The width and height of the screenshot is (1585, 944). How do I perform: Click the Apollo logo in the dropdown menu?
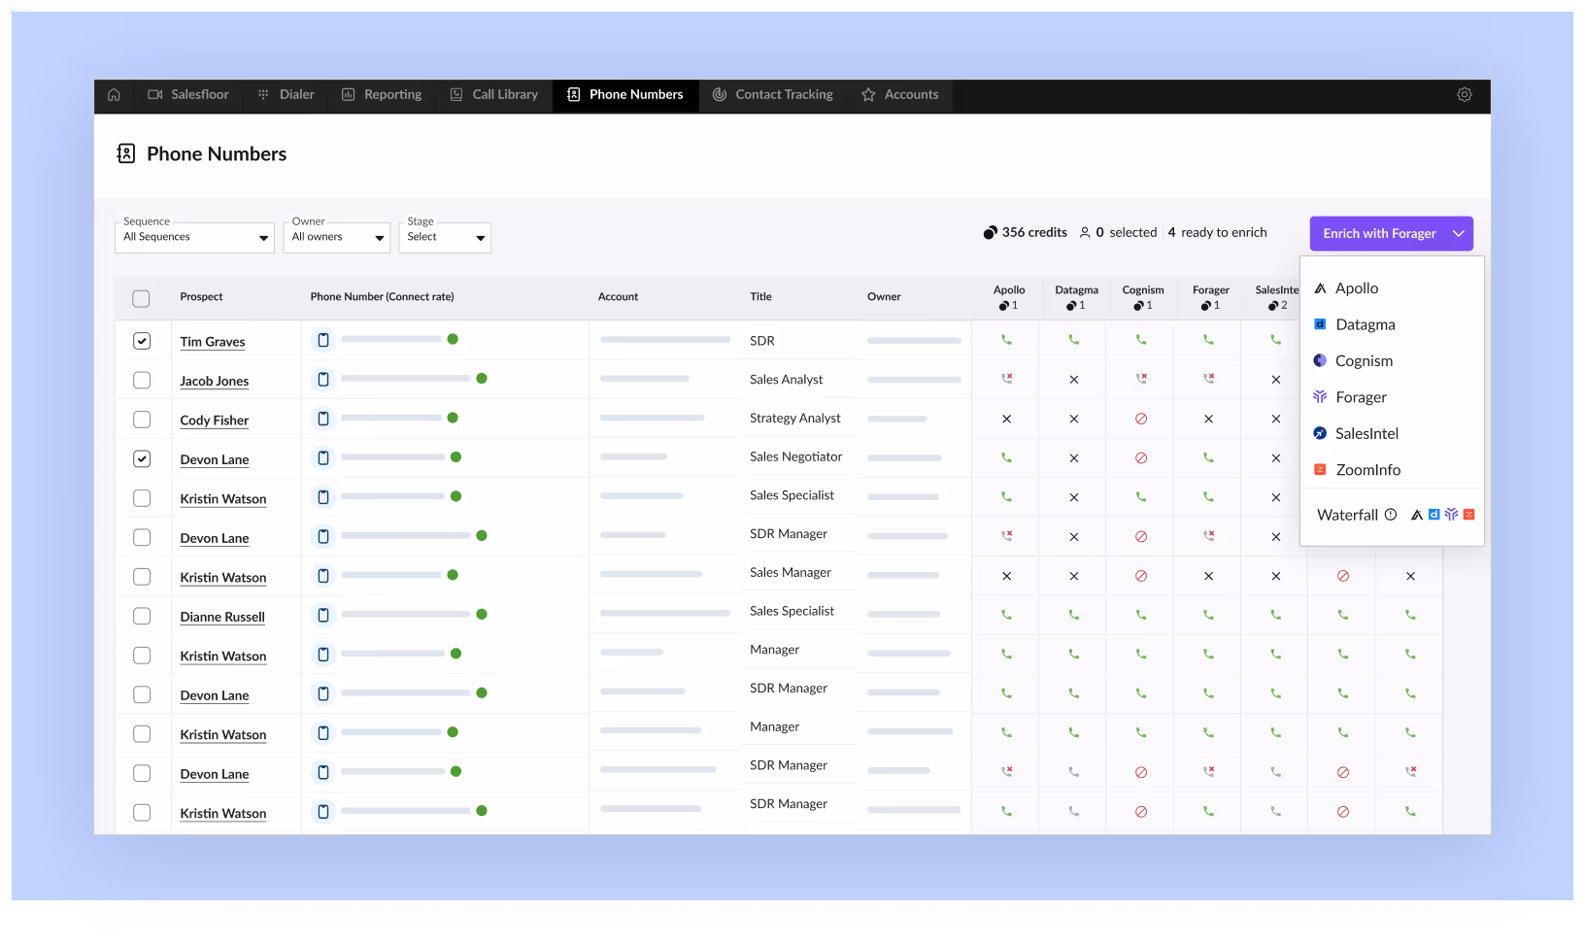[x=1320, y=288]
